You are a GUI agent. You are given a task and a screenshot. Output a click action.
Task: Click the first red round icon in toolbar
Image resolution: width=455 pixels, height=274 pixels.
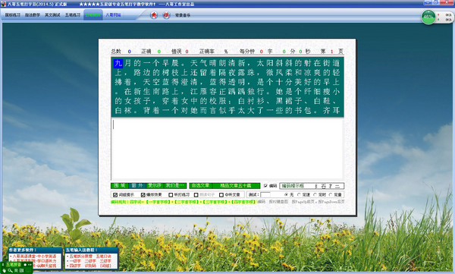(x=154, y=15)
